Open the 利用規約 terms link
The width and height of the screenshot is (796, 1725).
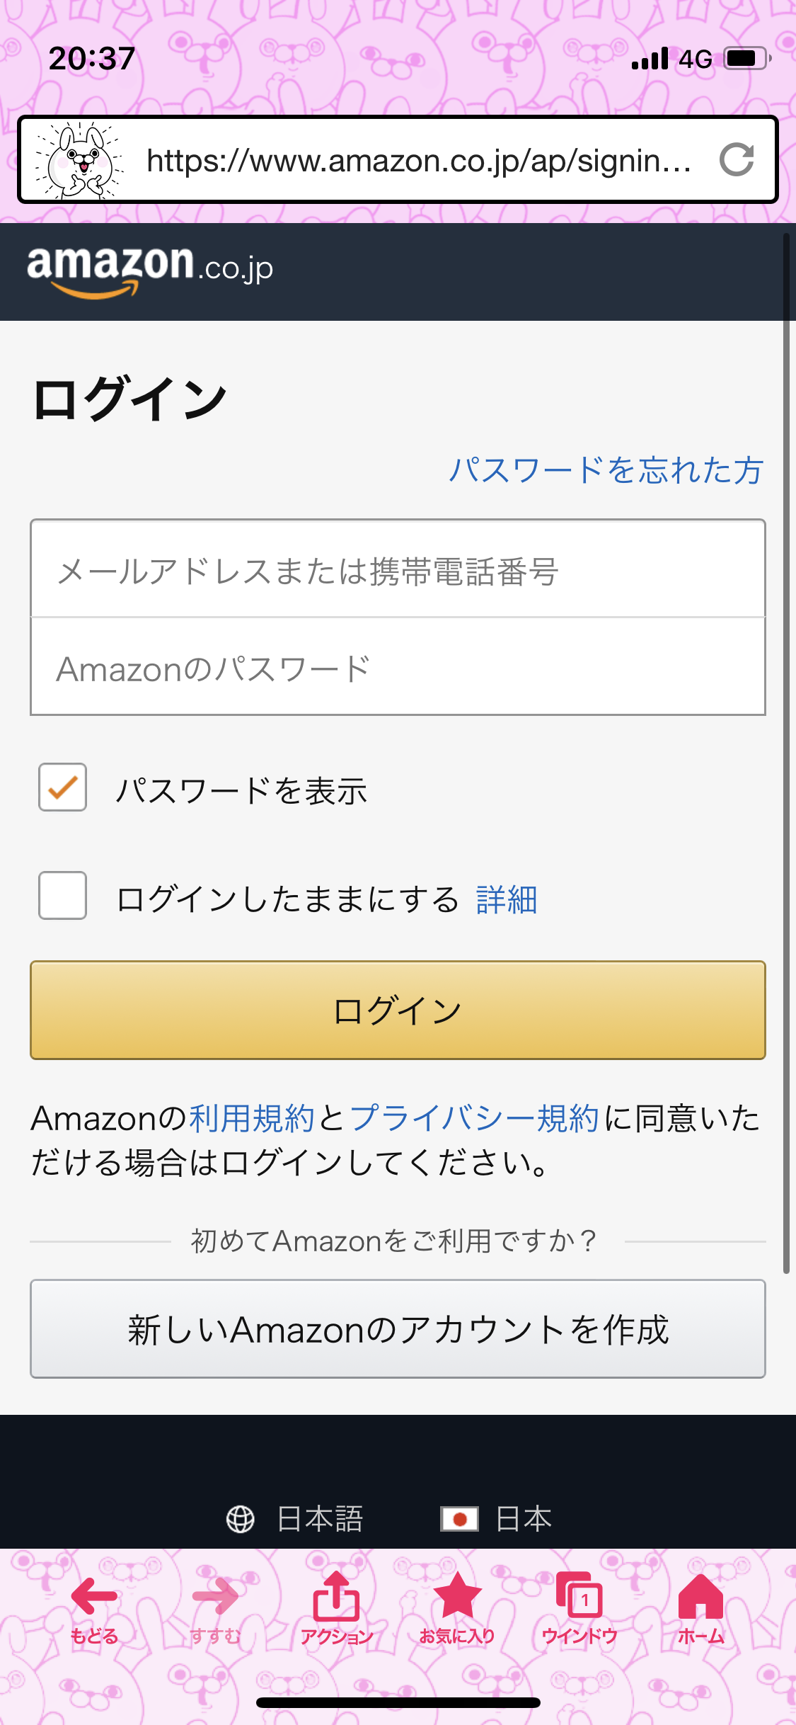tap(252, 1118)
